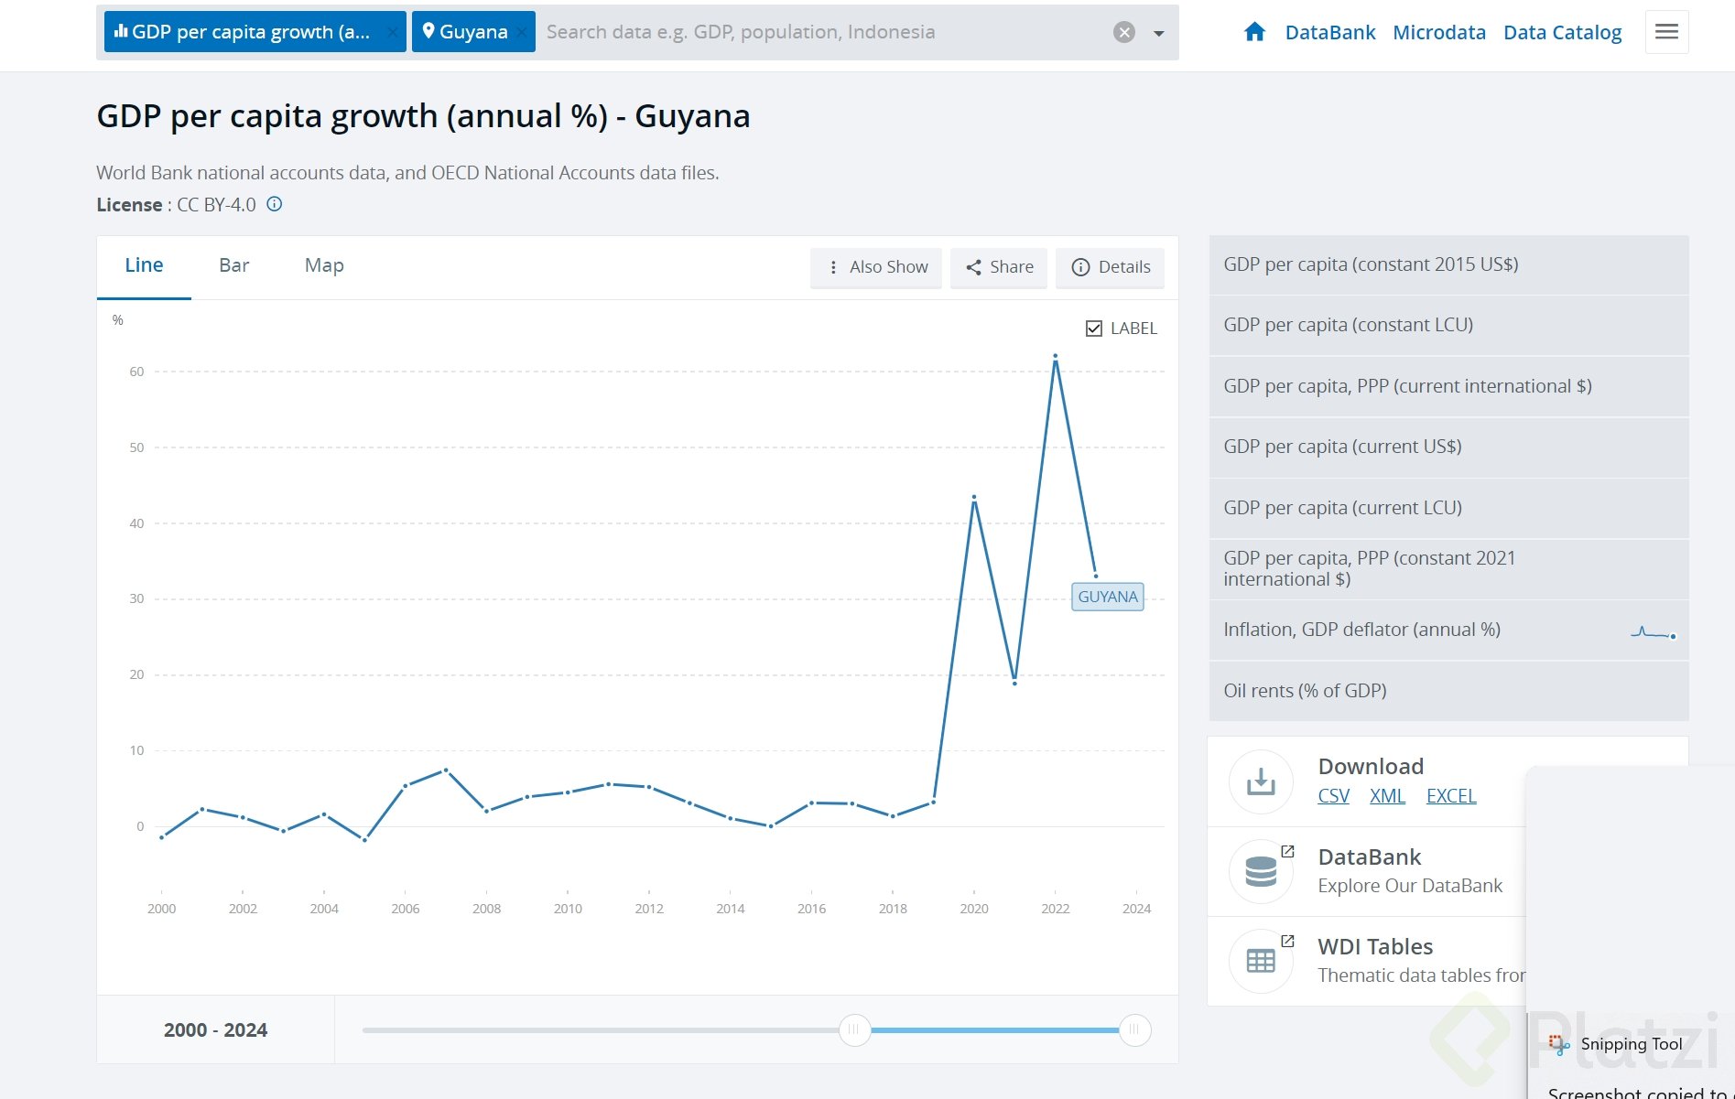Open the DataBank database icon
The height and width of the screenshot is (1099, 1735).
(1261, 871)
